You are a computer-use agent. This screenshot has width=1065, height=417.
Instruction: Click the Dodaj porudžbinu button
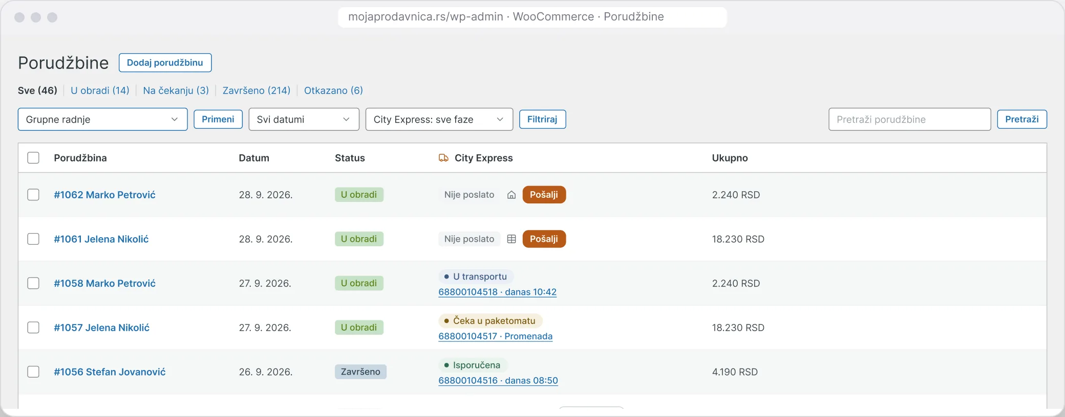point(165,63)
